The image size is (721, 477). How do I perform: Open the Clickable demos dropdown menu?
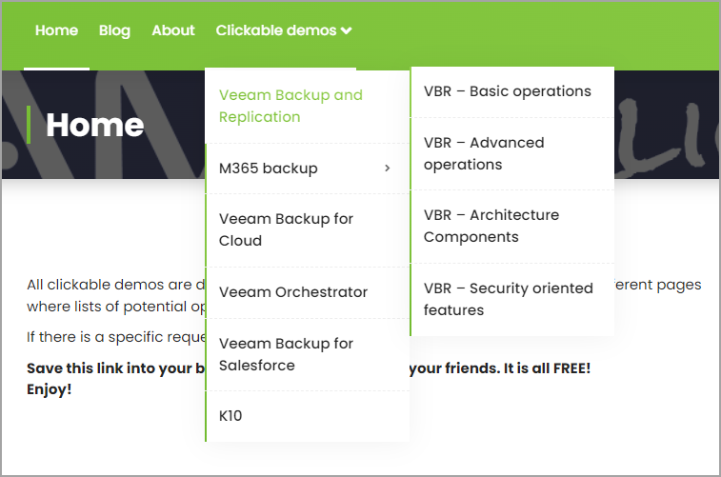click(x=284, y=30)
